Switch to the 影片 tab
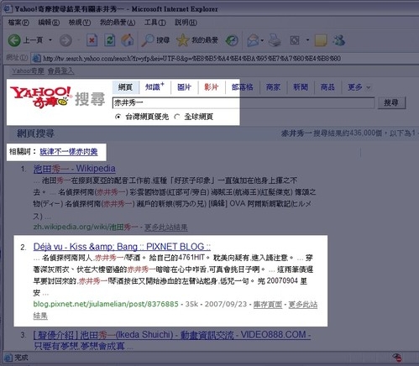 click(212, 87)
